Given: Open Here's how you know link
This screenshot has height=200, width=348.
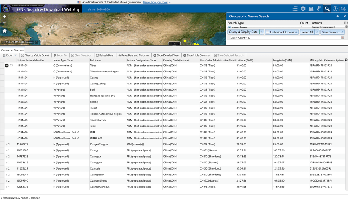Looking at the screenshot, I should point(155,2).
